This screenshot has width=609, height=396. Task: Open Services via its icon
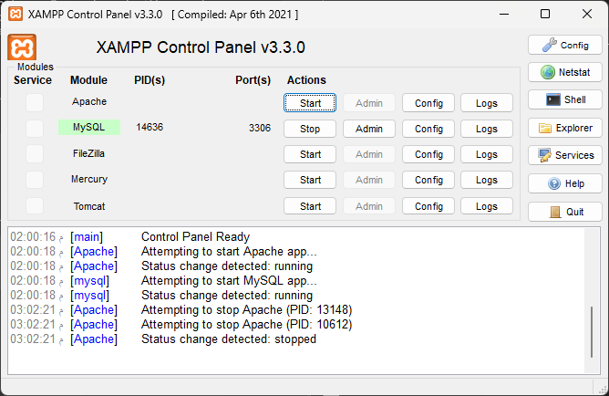click(564, 155)
